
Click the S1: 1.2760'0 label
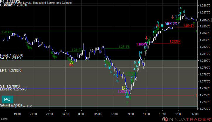coord(10,86)
